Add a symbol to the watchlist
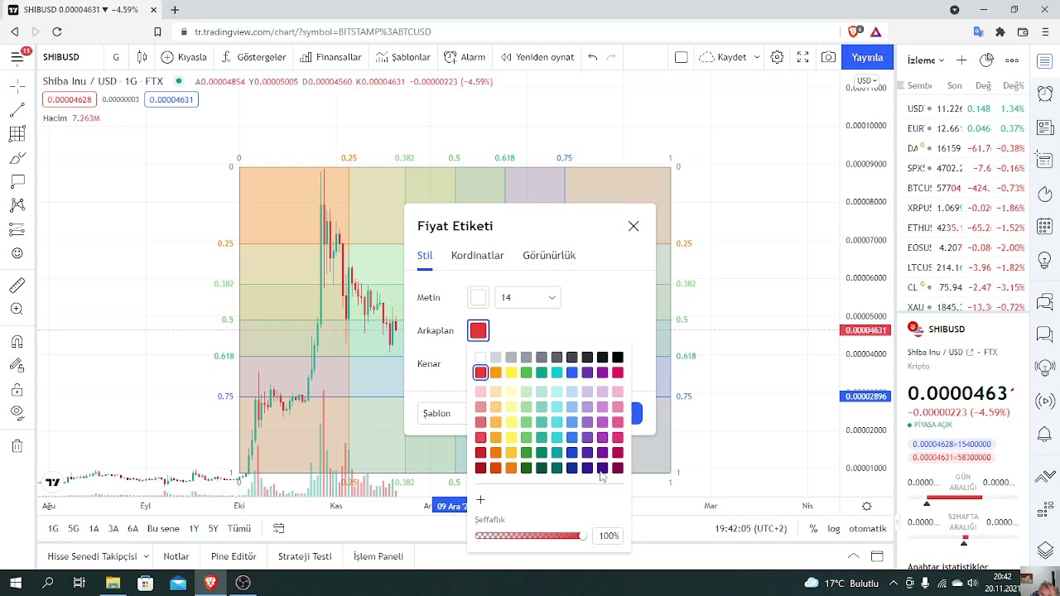1060x596 pixels. pyautogui.click(x=961, y=60)
